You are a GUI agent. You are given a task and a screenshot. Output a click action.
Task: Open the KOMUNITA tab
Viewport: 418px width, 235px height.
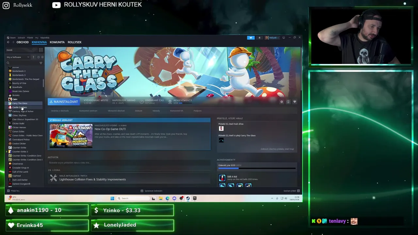click(x=57, y=42)
